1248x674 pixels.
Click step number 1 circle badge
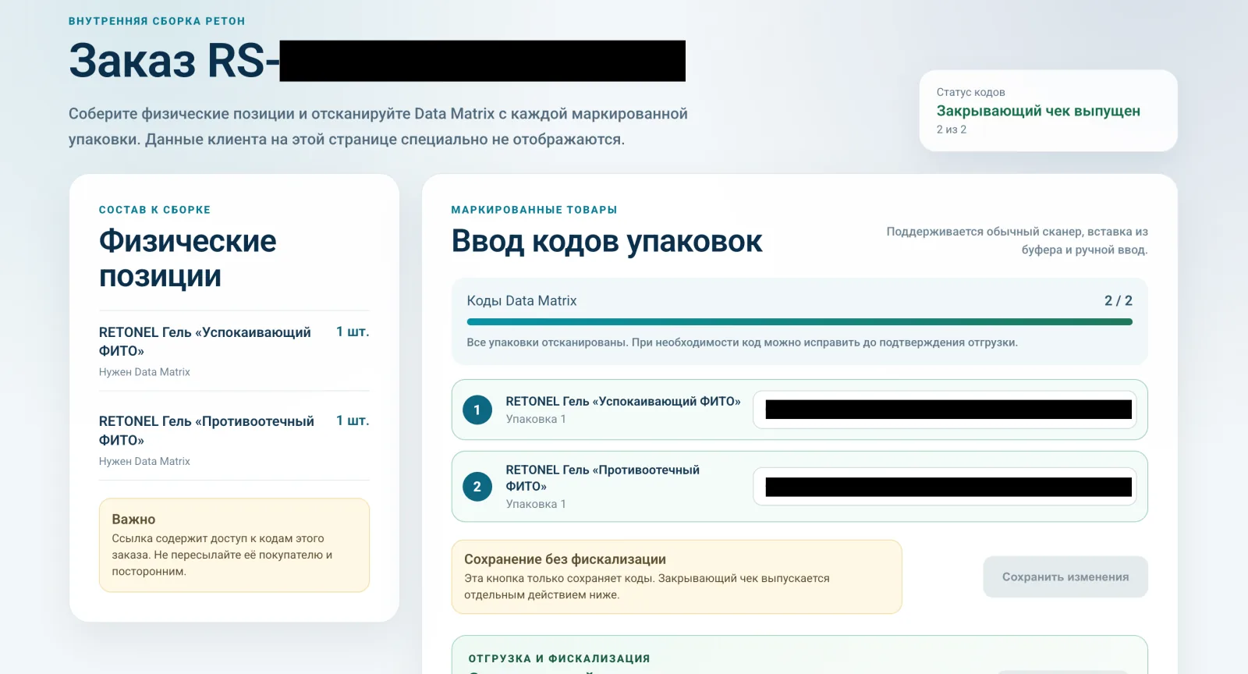point(477,410)
